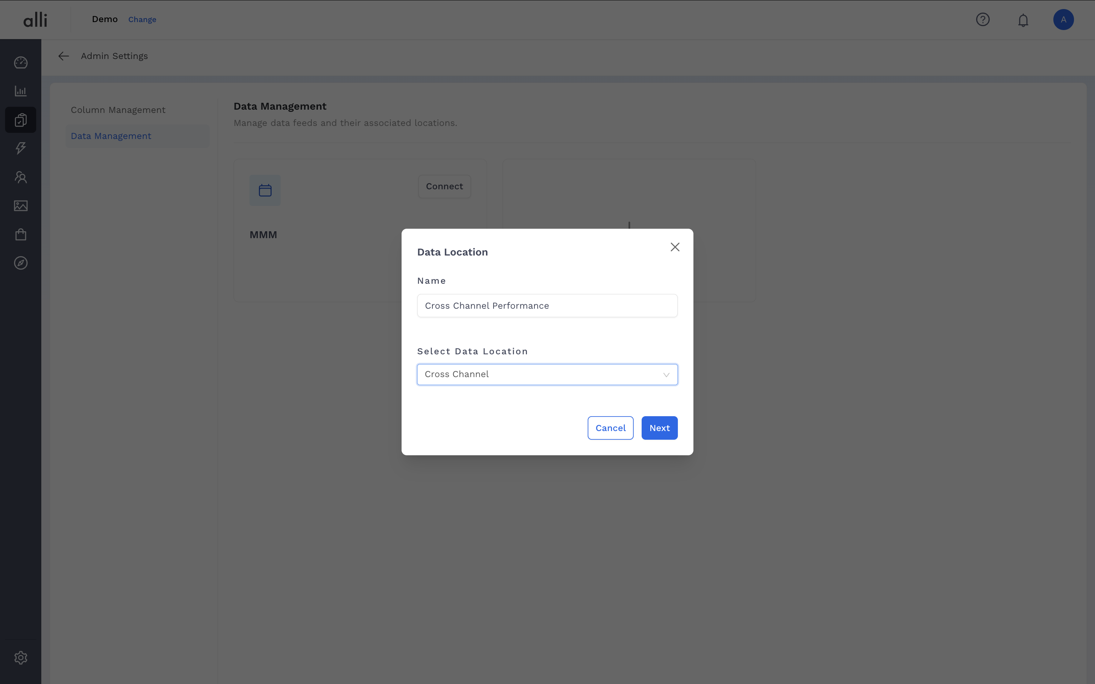This screenshot has height=684, width=1095.
Task: Select Data Management in side menu
Action: click(111, 136)
